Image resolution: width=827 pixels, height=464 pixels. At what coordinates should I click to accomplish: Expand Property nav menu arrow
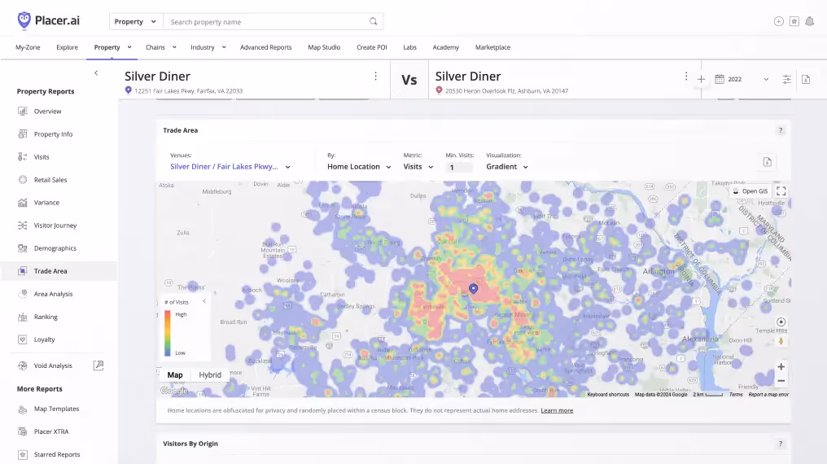[x=129, y=47]
